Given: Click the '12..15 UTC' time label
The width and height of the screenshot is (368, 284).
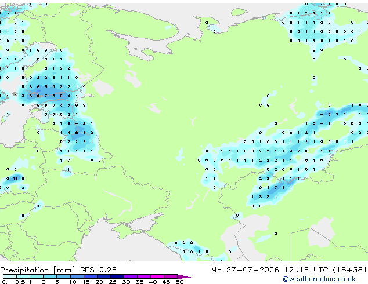Looking at the screenshot, I should tap(306, 270).
